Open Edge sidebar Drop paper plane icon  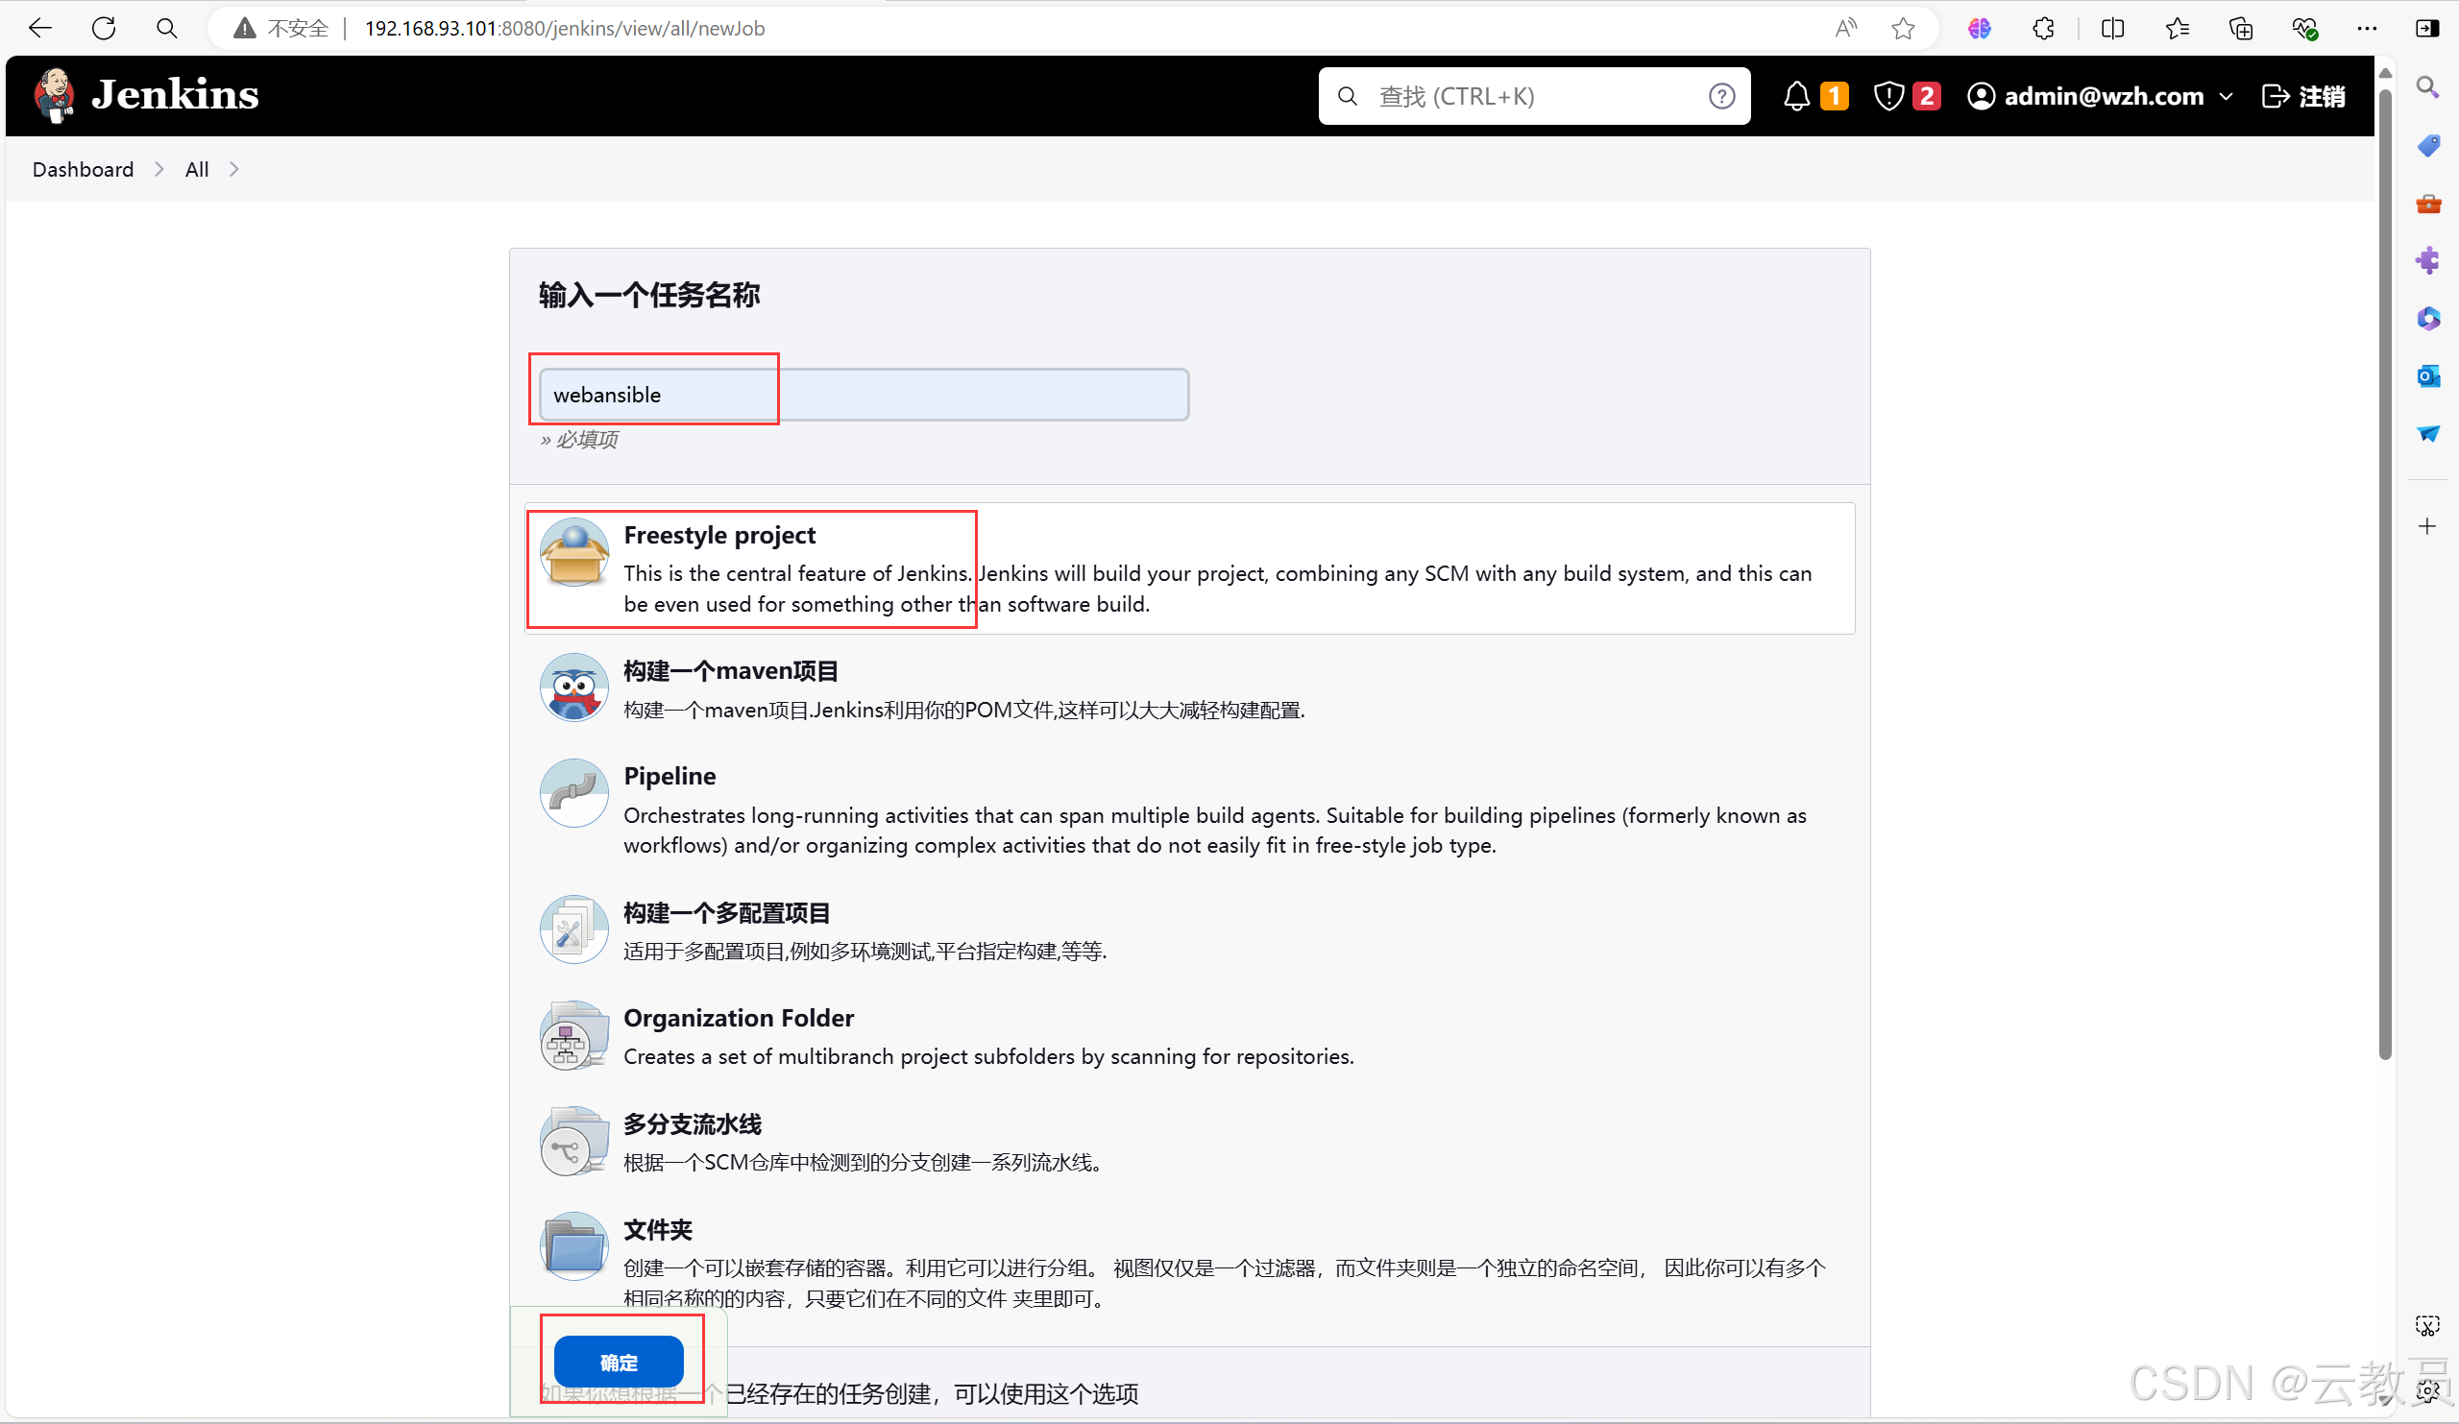(x=2427, y=433)
